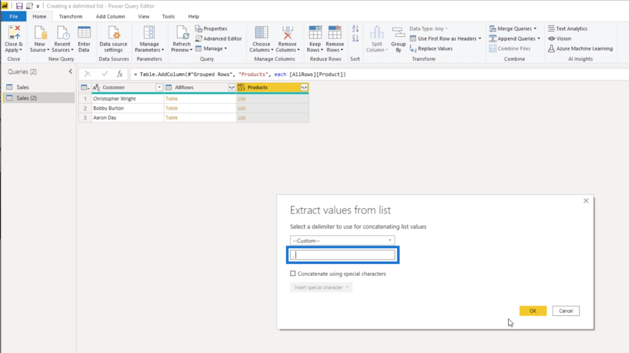Switch to the Add Column tab
The image size is (629, 353).
point(110,16)
